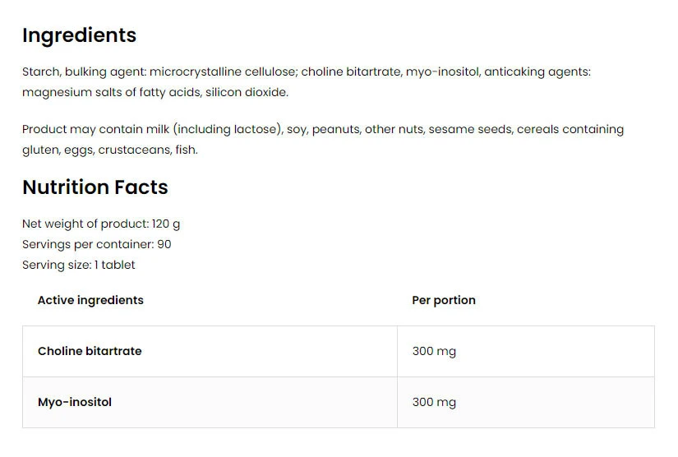Select the Choline bitartrate table row label
Viewport: 678px width, 457px height.
pyautogui.click(x=90, y=352)
